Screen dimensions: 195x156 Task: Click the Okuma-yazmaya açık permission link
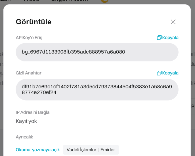click(38, 150)
